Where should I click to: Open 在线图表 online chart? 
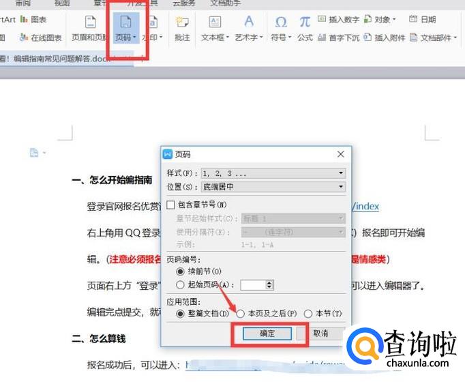coord(40,38)
